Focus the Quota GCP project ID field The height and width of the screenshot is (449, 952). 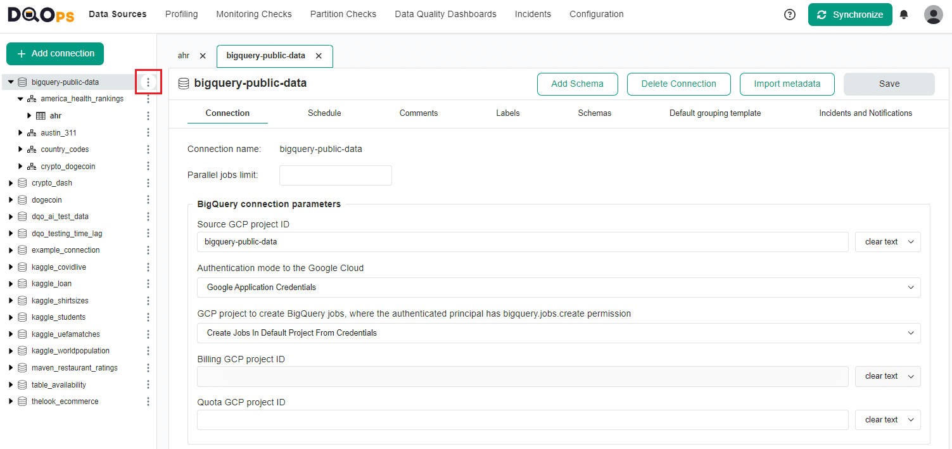tap(523, 420)
